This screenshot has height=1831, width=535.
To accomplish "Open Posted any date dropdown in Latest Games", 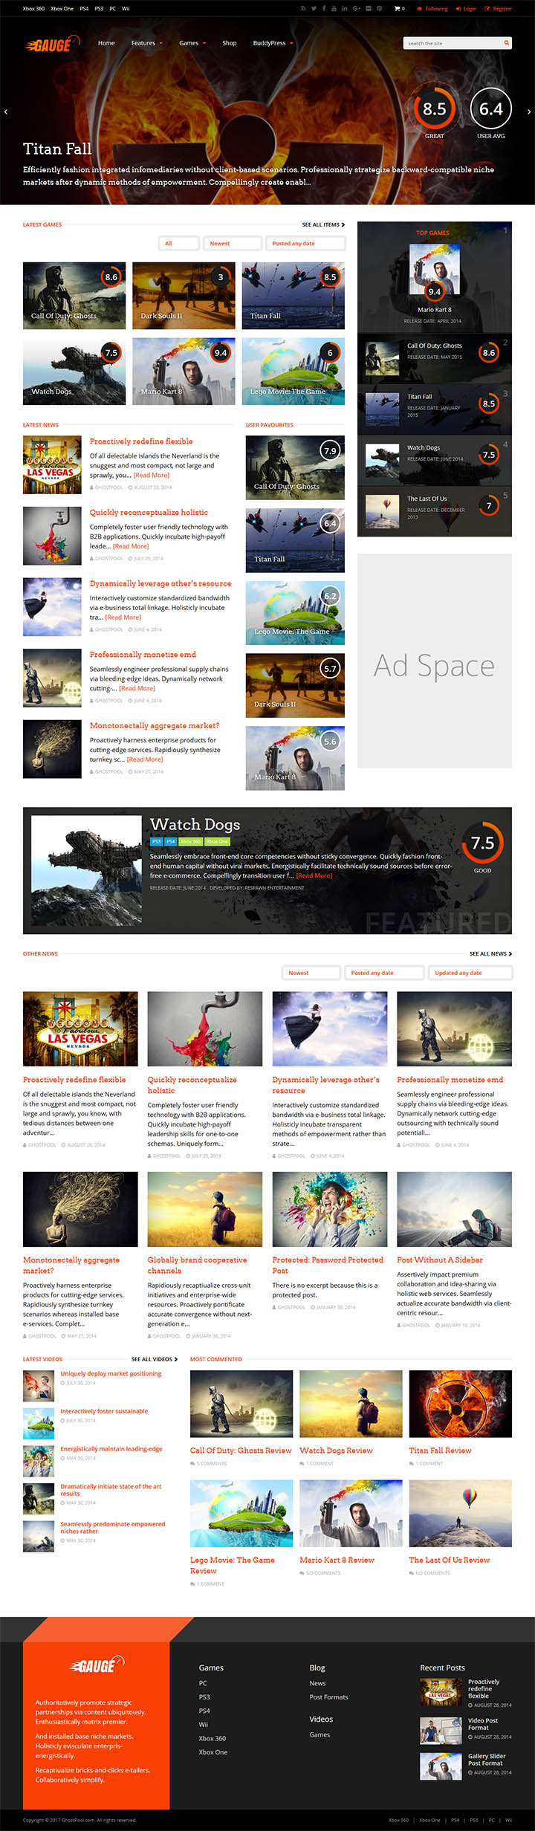I will click(305, 243).
